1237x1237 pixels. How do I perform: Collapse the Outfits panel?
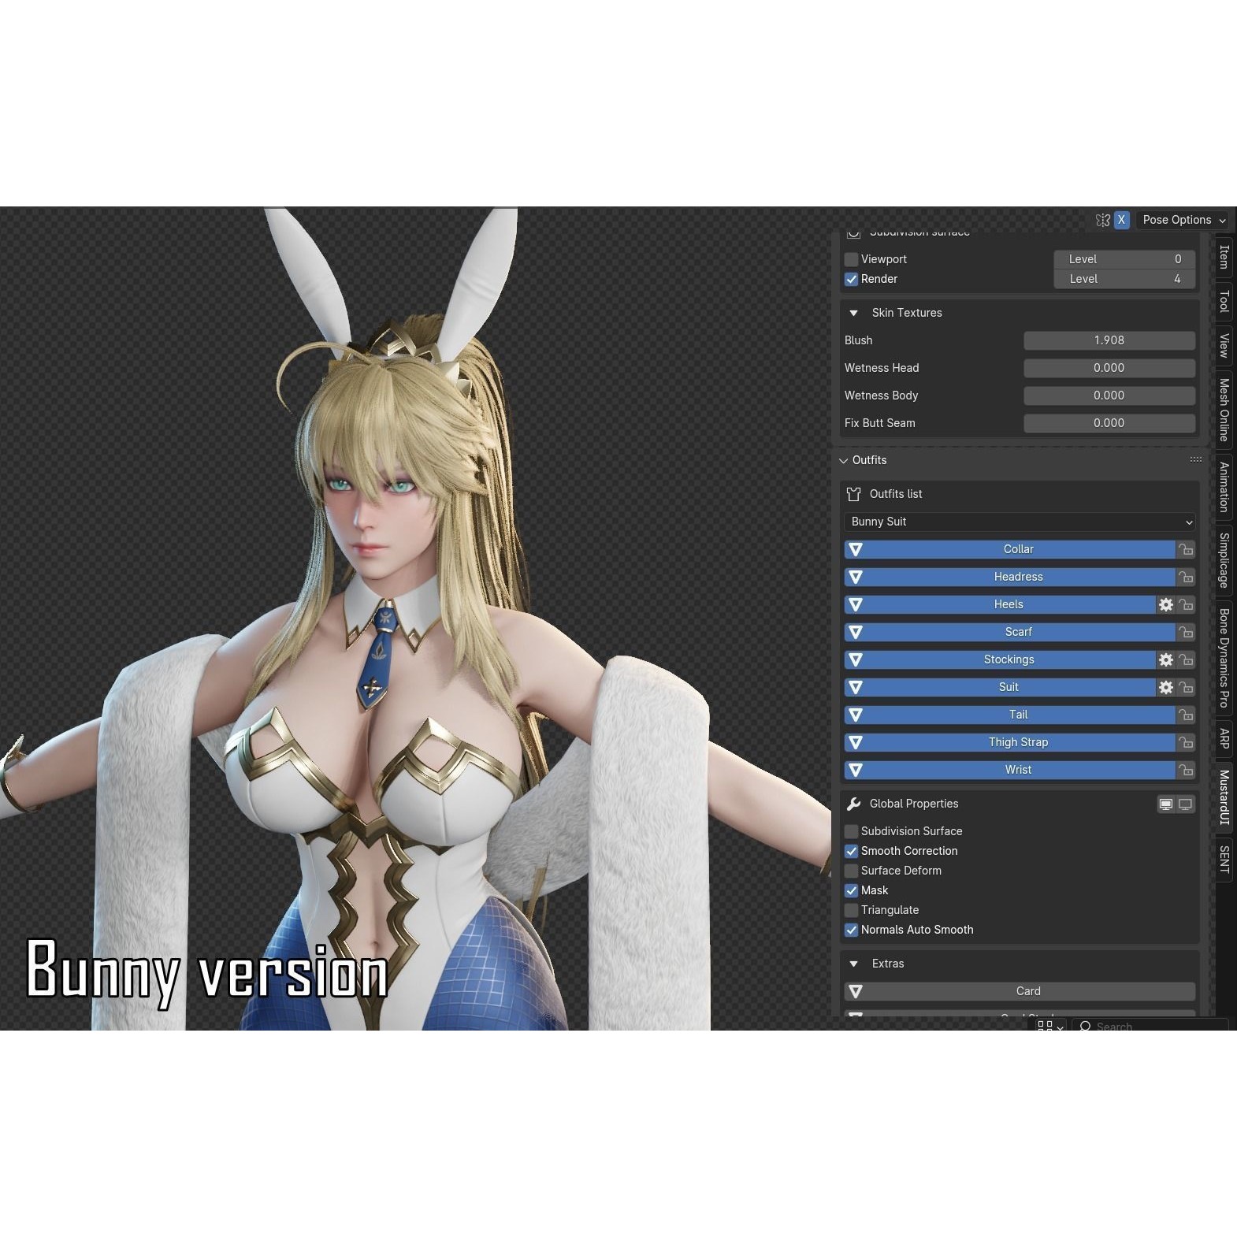coord(844,460)
